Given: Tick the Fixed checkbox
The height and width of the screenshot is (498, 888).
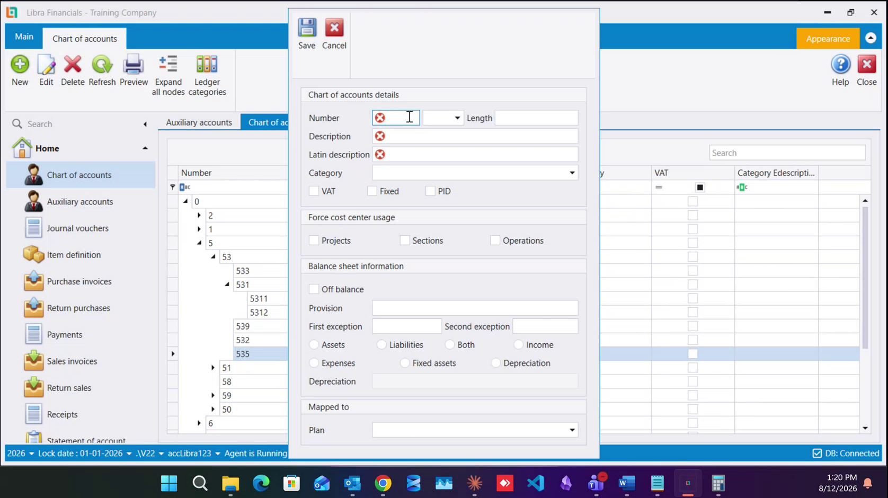Looking at the screenshot, I should pyautogui.click(x=372, y=191).
